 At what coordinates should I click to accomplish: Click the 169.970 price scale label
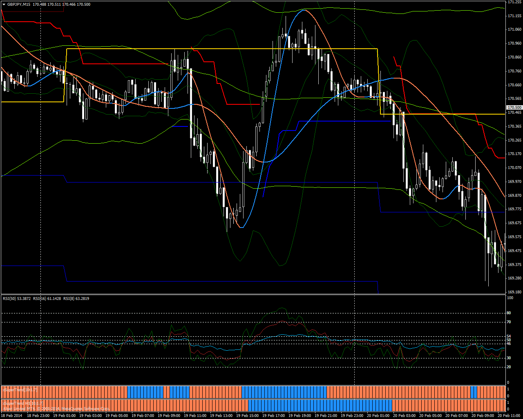(x=514, y=182)
